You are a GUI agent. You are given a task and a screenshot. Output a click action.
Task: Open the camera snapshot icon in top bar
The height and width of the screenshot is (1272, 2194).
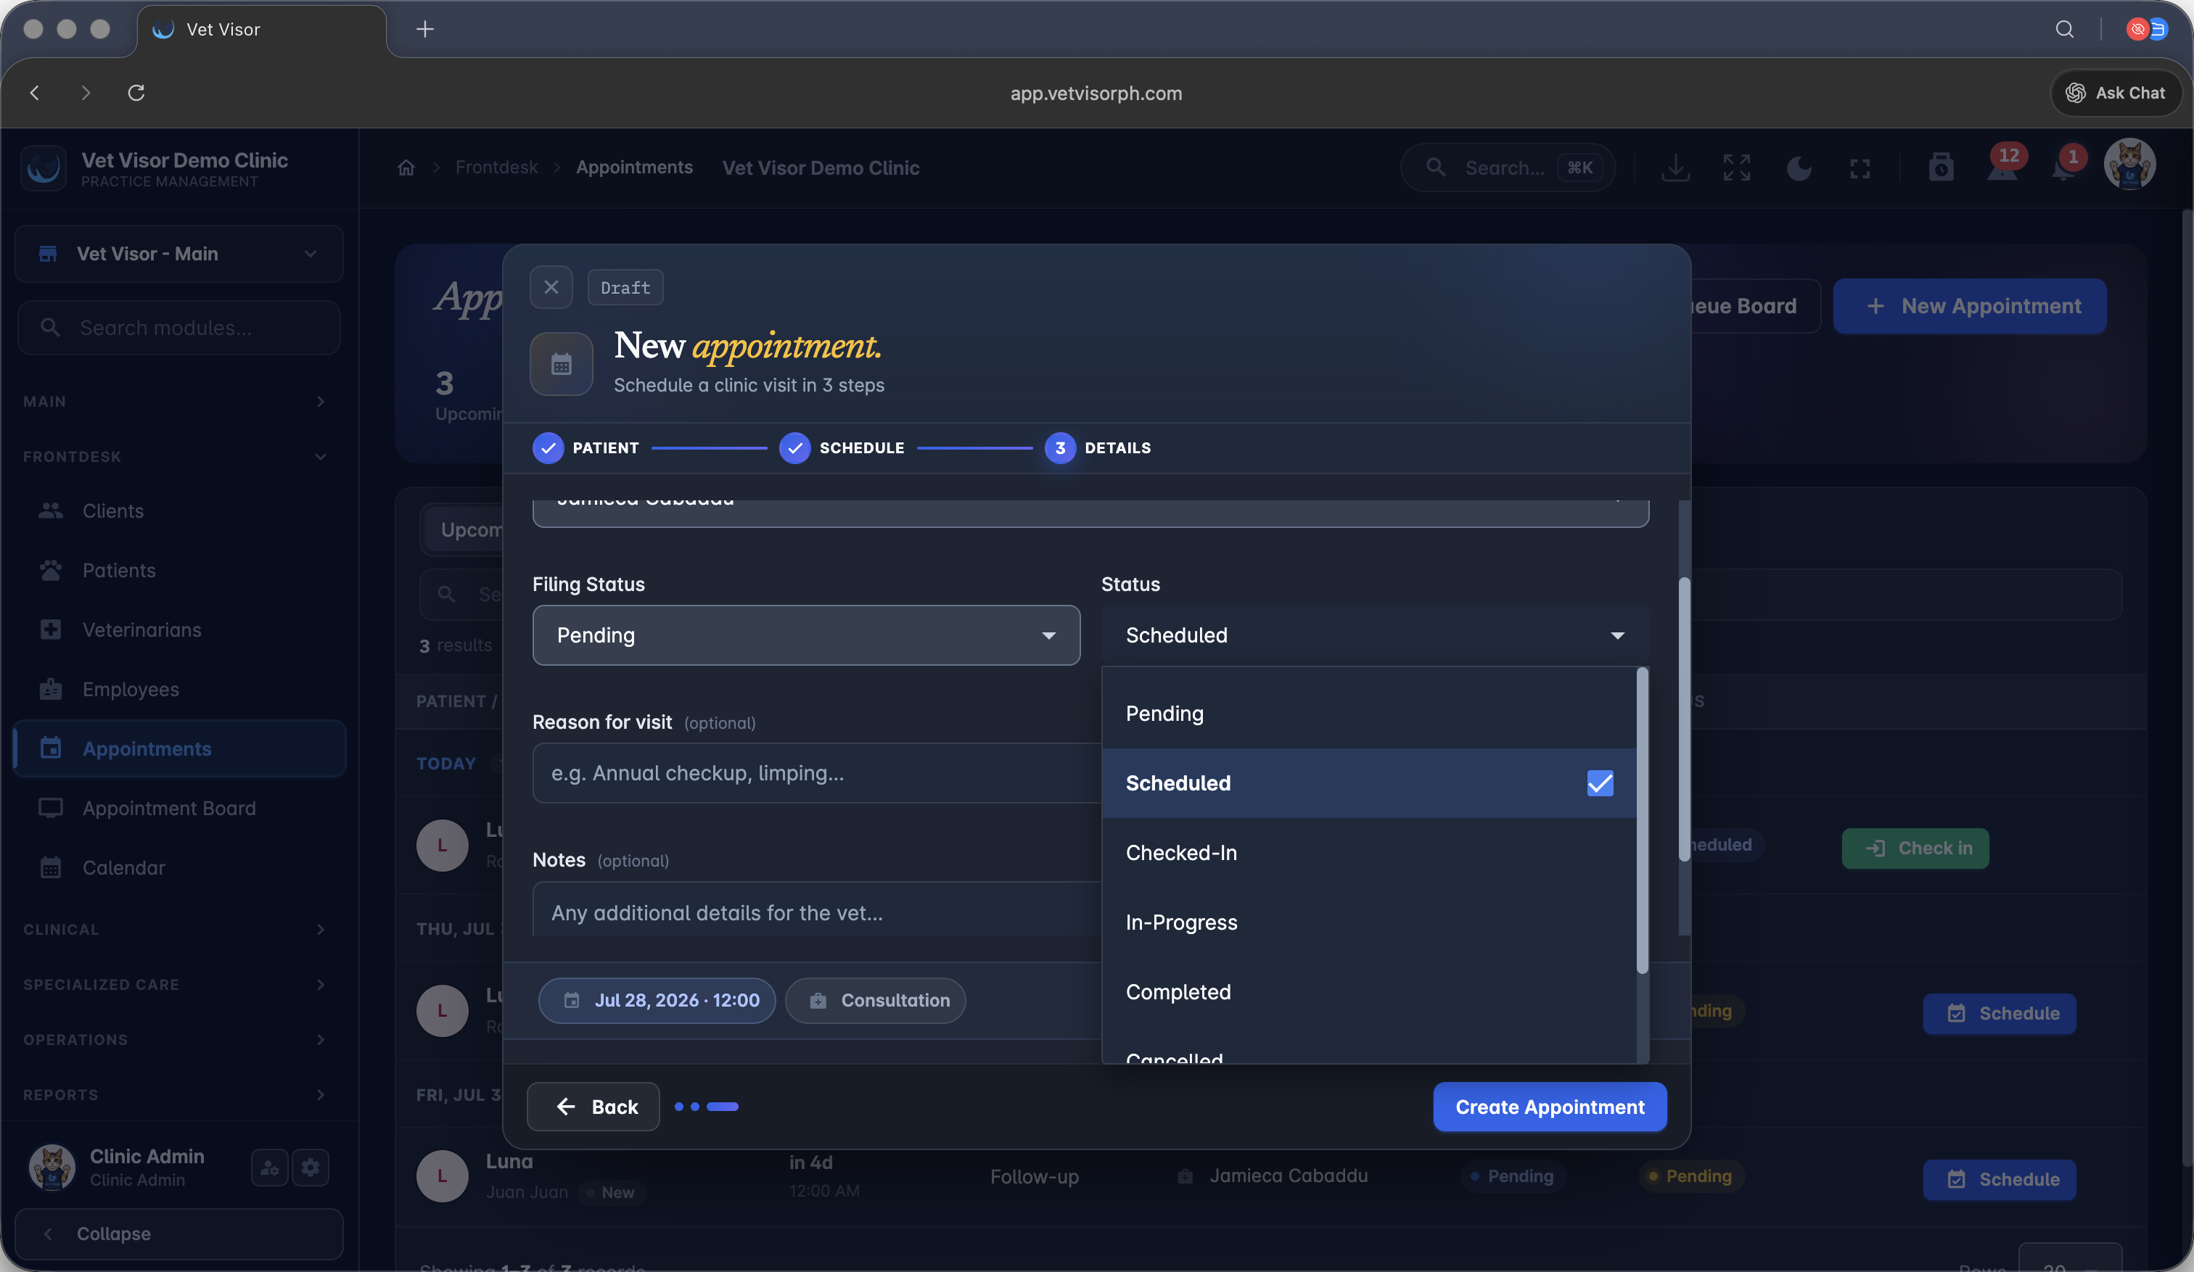point(1941,167)
